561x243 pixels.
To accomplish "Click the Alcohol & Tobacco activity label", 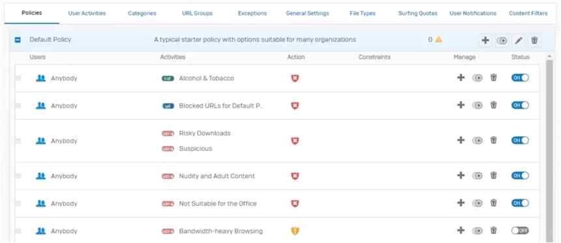I will coord(207,78).
